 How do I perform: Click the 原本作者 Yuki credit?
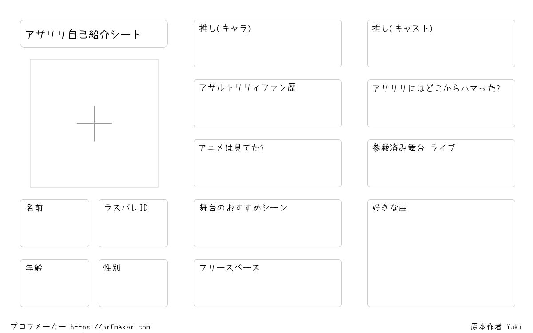pos(496,327)
